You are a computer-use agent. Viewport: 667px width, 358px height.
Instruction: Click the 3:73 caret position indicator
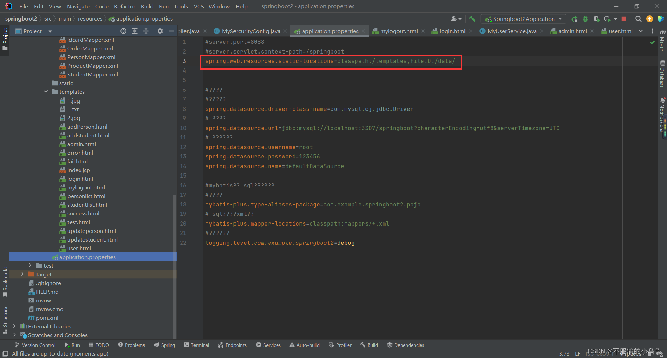[x=564, y=353]
